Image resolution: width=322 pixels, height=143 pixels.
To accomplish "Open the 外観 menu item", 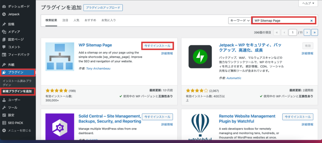I will point(18,65).
